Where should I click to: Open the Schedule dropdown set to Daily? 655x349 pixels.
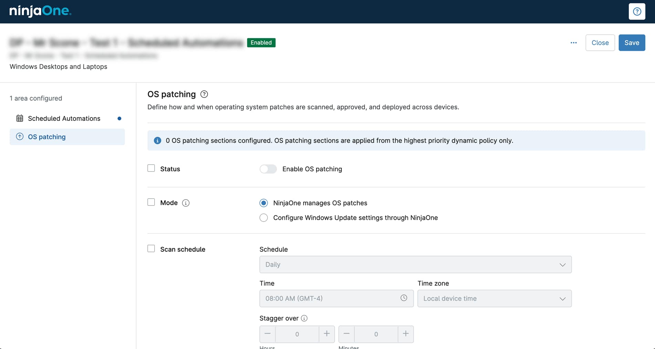point(415,264)
